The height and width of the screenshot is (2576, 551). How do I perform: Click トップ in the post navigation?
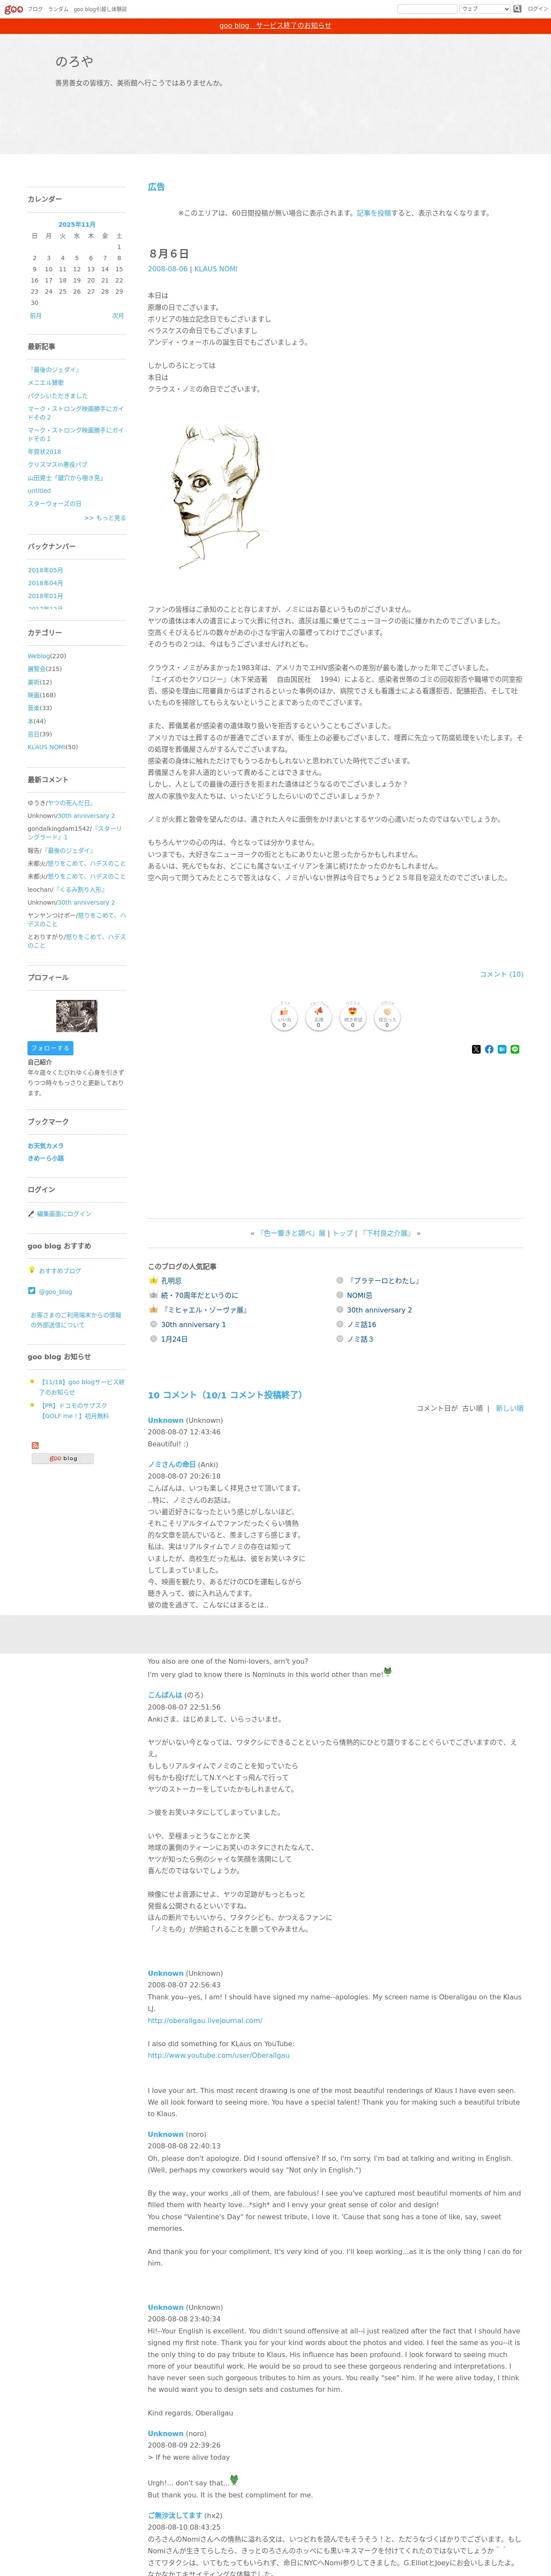(x=343, y=1233)
